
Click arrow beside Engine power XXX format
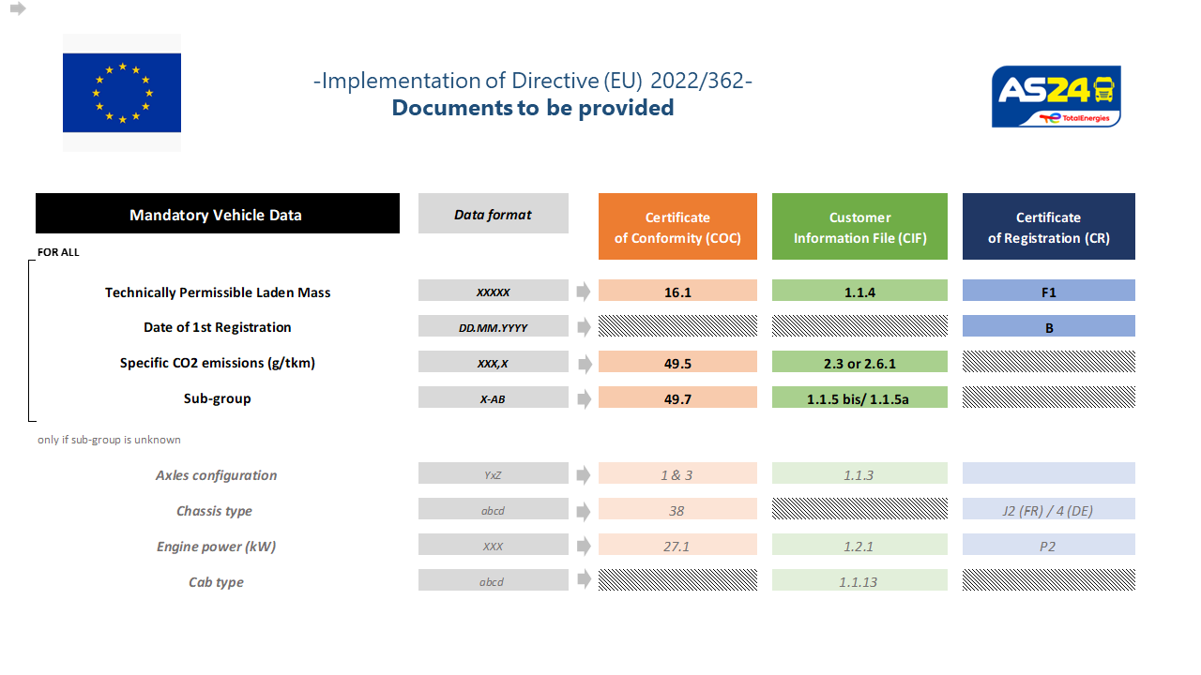584,547
